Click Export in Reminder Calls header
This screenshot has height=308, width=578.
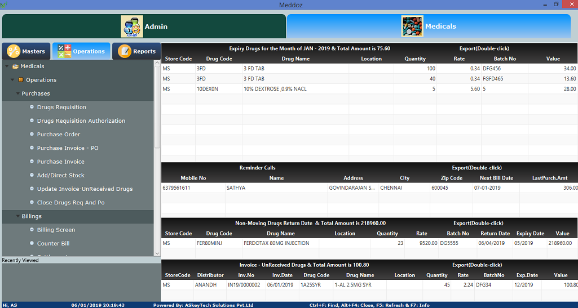pyautogui.click(x=476, y=168)
